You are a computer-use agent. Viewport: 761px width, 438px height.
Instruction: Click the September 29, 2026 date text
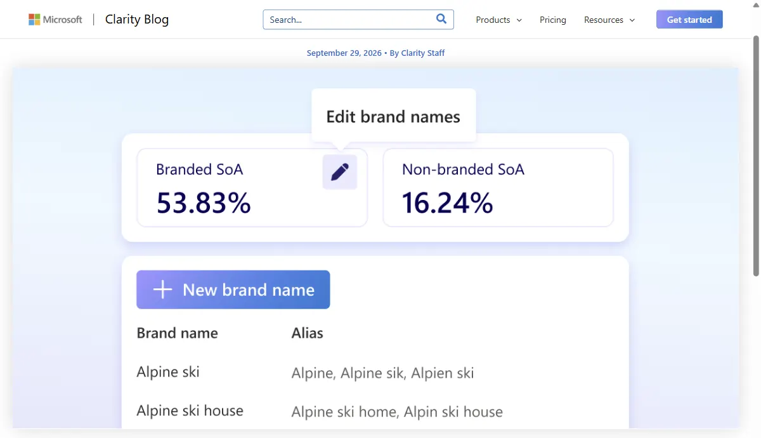coord(344,53)
